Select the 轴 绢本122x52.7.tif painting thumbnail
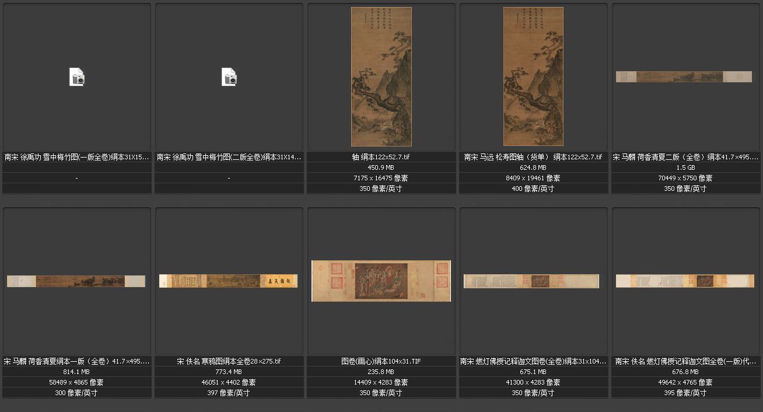The image size is (763, 412). point(381,76)
